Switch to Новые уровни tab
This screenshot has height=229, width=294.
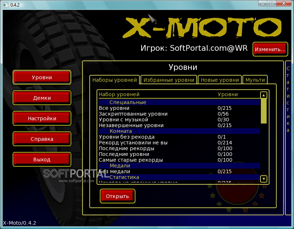click(220, 80)
